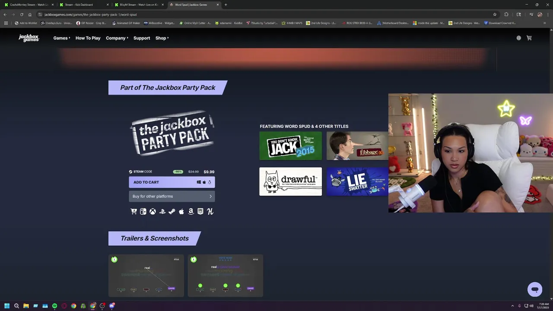The height and width of the screenshot is (311, 553).
Task: Expand the Shop menu
Action: pos(162,38)
